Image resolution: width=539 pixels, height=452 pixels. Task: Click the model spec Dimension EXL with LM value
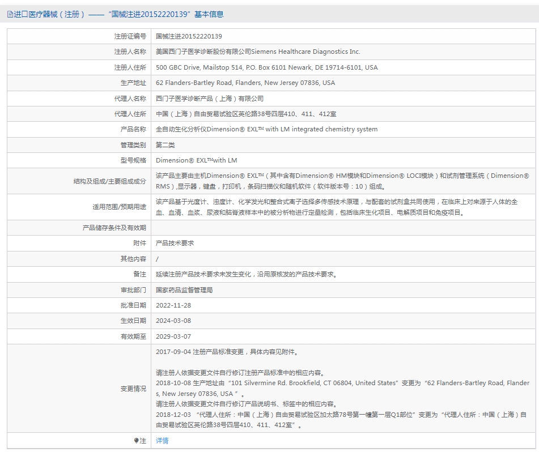coord(196,160)
